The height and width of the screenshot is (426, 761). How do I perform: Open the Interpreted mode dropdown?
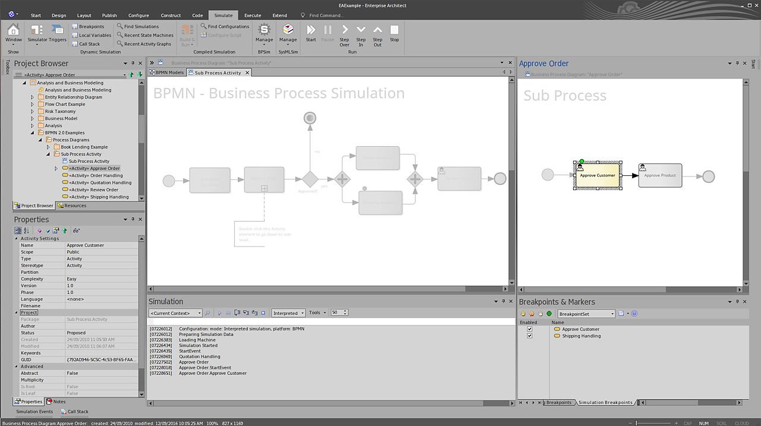click(288, 313)
